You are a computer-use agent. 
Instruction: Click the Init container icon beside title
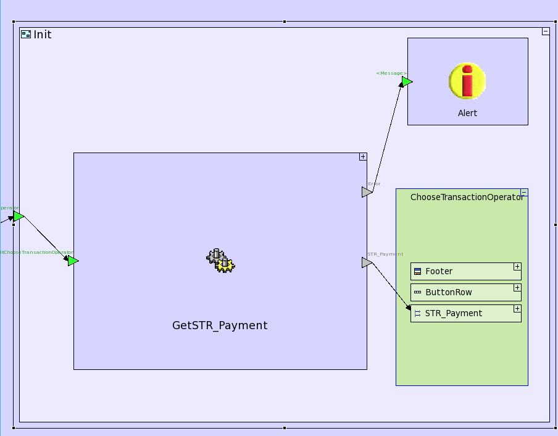point(26,35)
